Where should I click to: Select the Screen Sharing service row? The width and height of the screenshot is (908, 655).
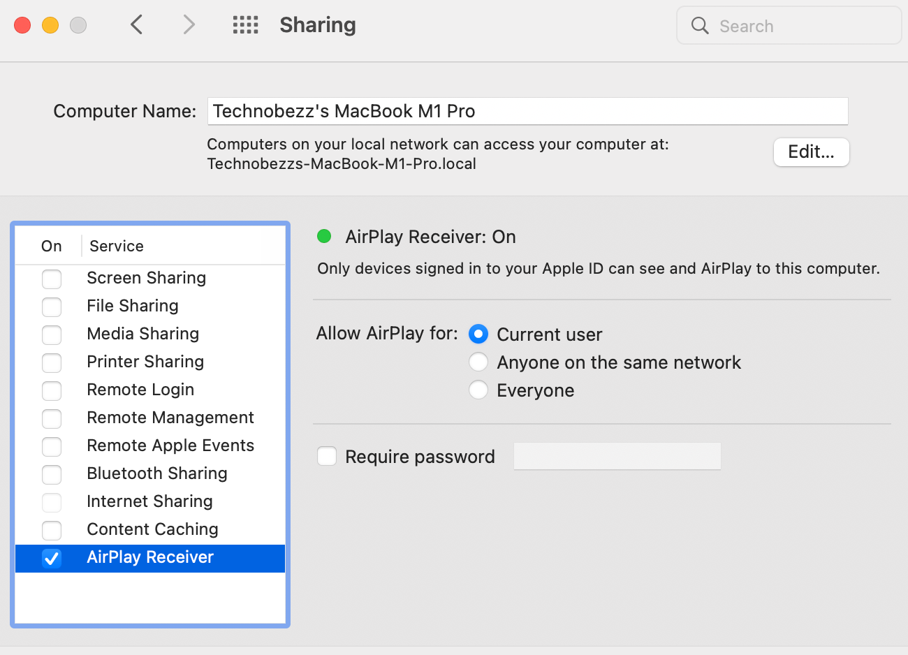coord(150,279)
